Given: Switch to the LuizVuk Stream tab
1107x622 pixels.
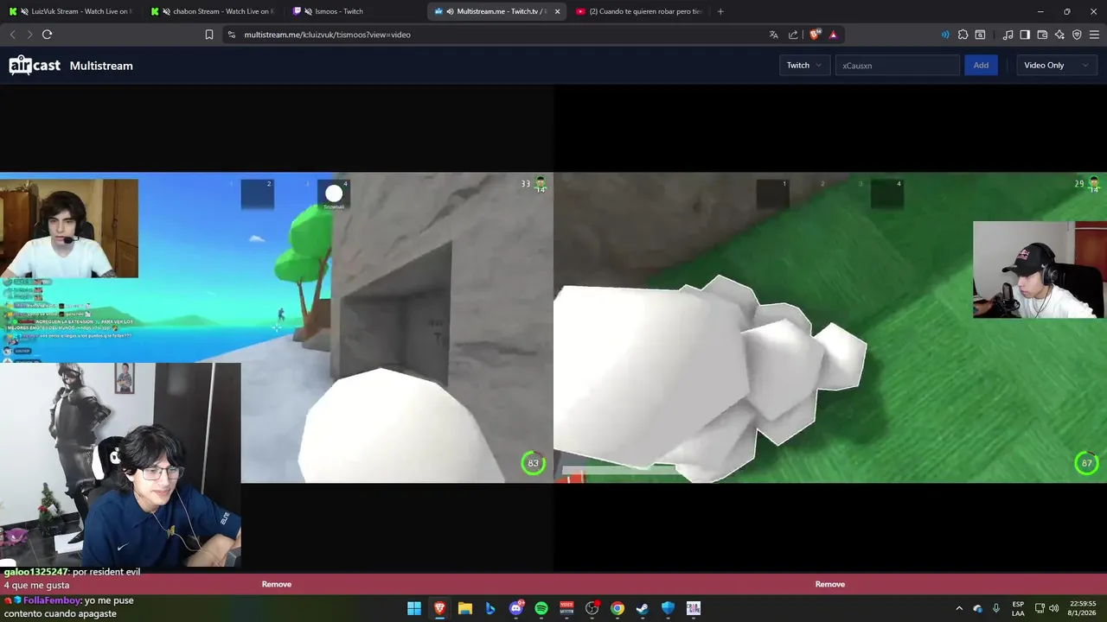Looking at the screenshot, I should (x=71, y=11).
